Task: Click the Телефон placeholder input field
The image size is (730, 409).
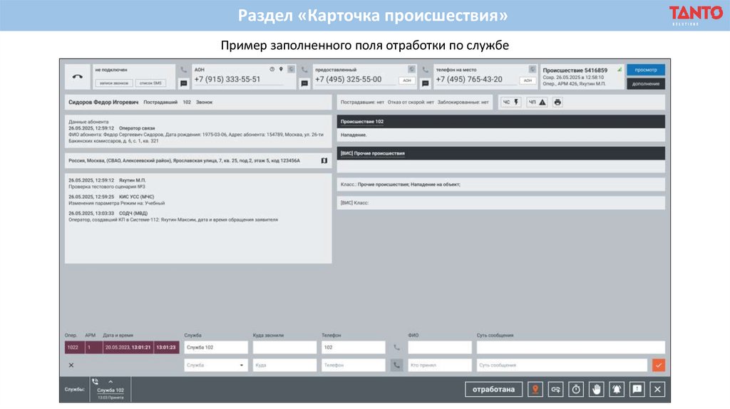Action: tap(354, 366)
